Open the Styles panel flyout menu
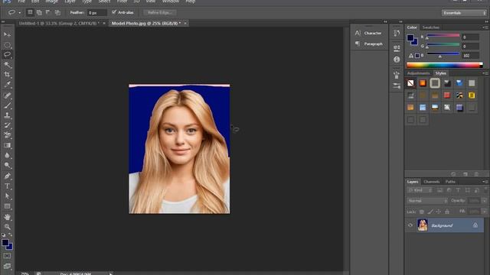Screen dimensions: 490x275 (485, 73)
